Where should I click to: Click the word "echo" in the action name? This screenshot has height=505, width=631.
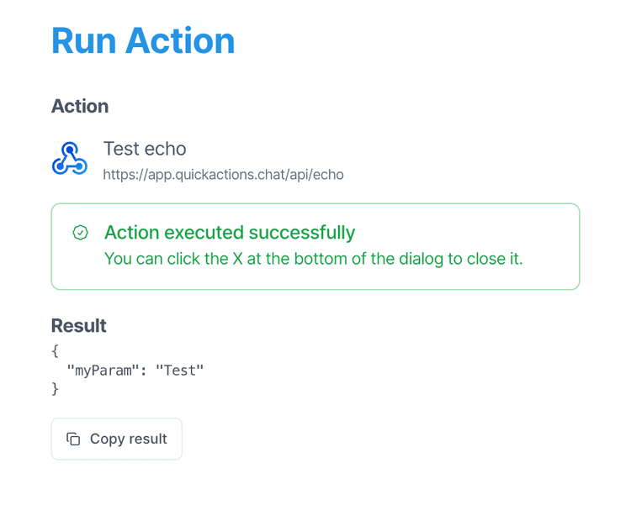tap(166, 149)
